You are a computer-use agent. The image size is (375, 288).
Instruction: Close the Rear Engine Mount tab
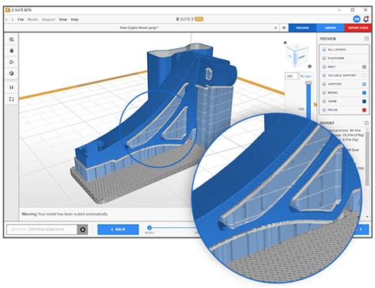point(276,28)
